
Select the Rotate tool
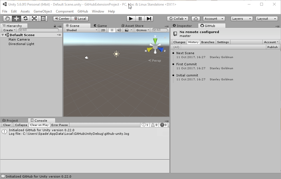pos(26,19)
